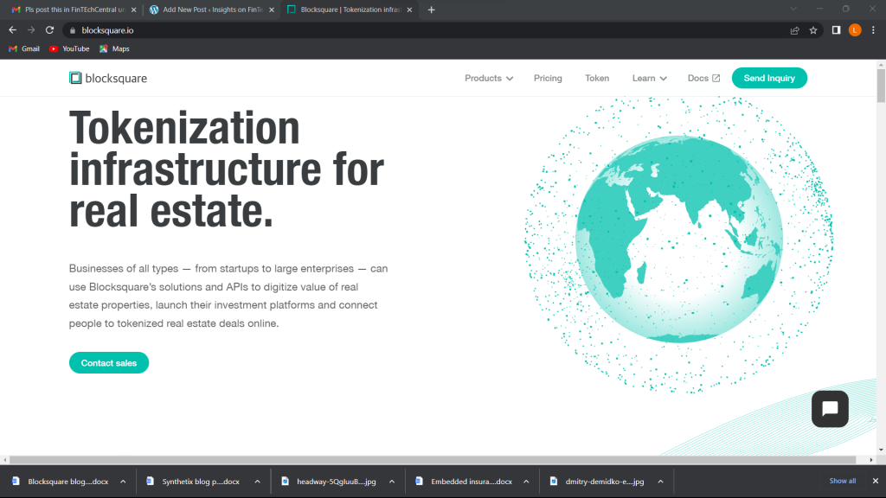The image size is (886, 498).
Task: Click Show all downloads
Action: [842, 481]
